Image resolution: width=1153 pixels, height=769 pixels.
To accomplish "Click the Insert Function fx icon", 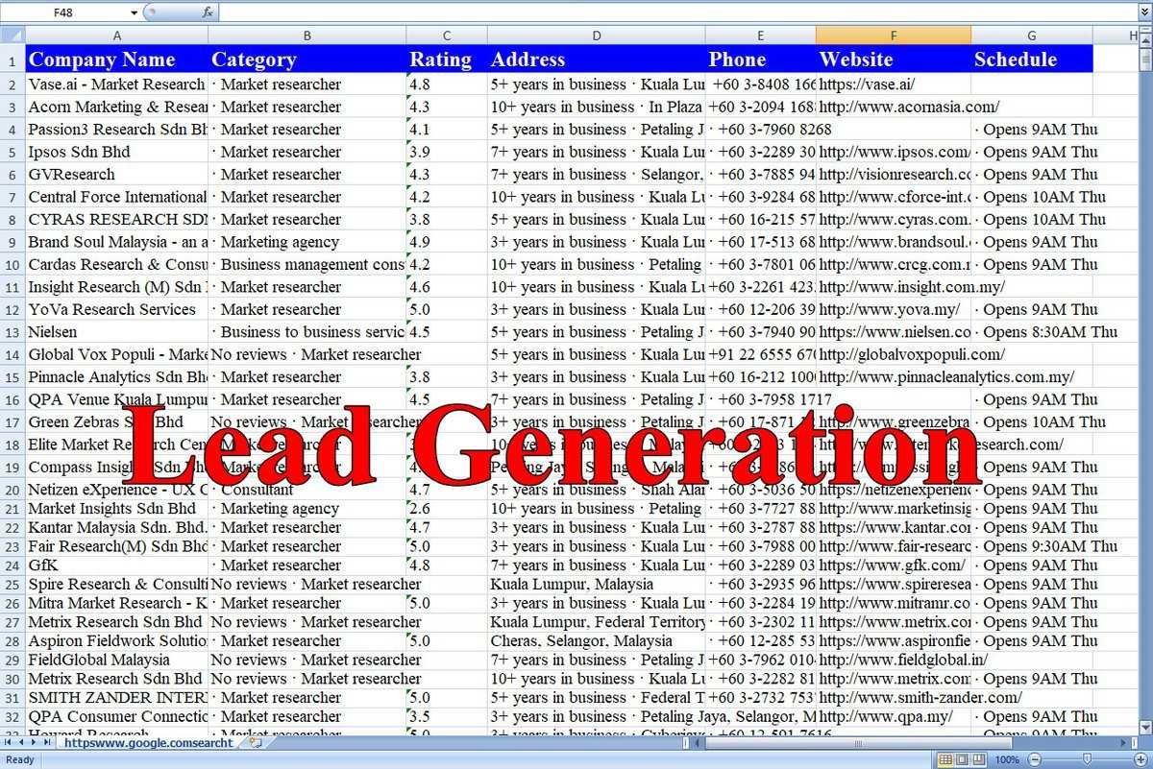I will pyautogui.click(x=206, y=12).
